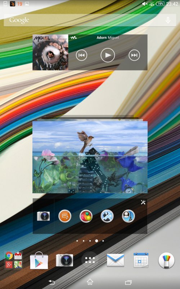The image size is (180, 289).
Task: Switch to the third home screen page dot
Action: (x=90, y=241)
